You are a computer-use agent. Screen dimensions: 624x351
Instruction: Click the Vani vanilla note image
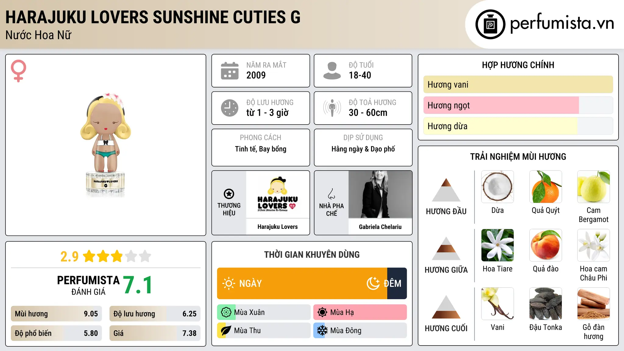[498, 304]
